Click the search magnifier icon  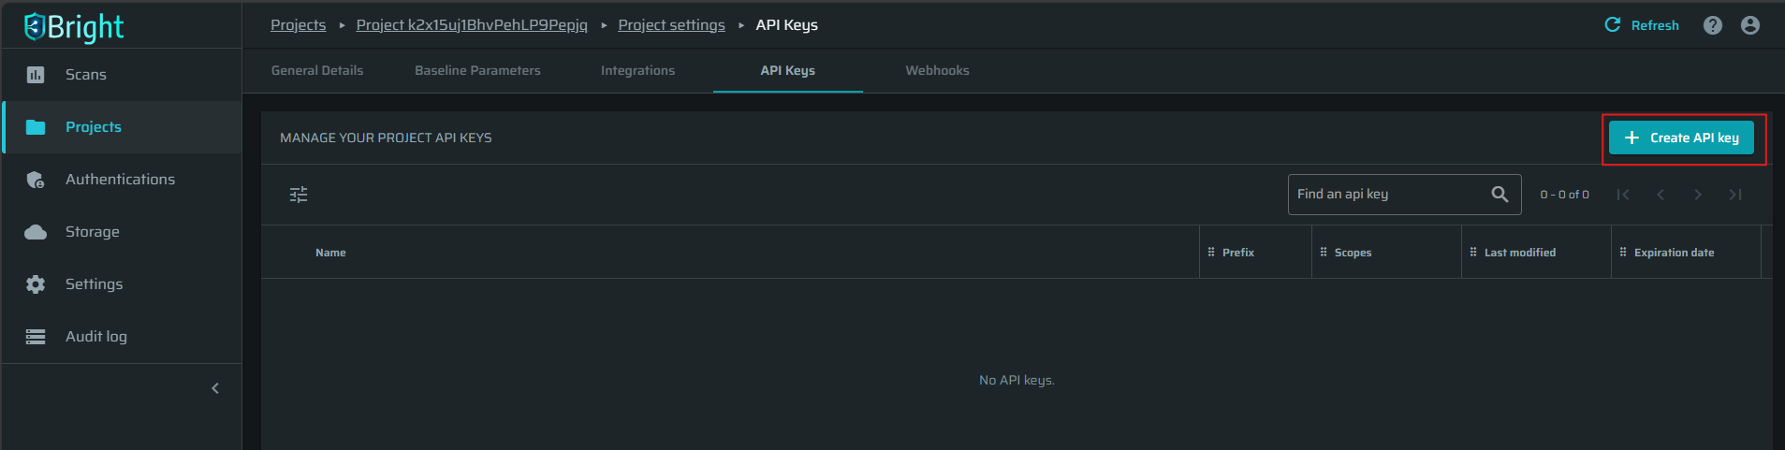point(1500,194)
